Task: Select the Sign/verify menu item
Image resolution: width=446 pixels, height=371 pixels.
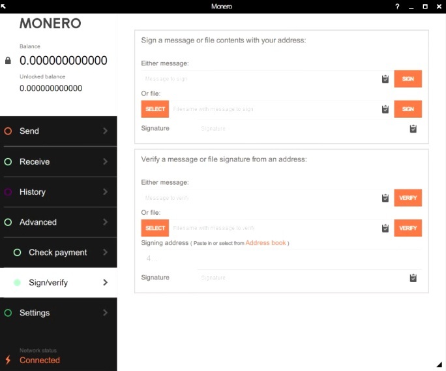Action: click(x=58, y=283)
